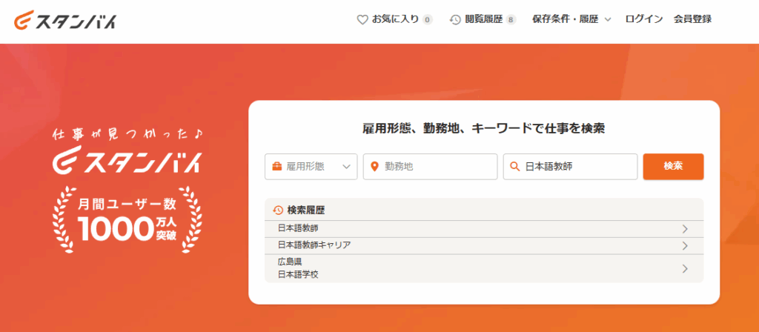This screenshot has height=332, width=759.
Task: Open the 日本語教師キャリア history arrow
Action: 685,245
